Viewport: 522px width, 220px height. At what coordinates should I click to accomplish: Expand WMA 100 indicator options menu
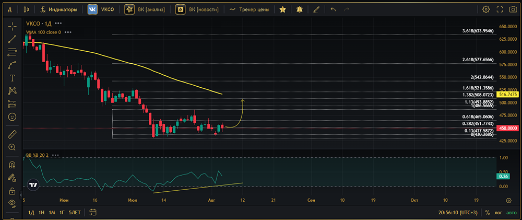click(x=69, y=32)
